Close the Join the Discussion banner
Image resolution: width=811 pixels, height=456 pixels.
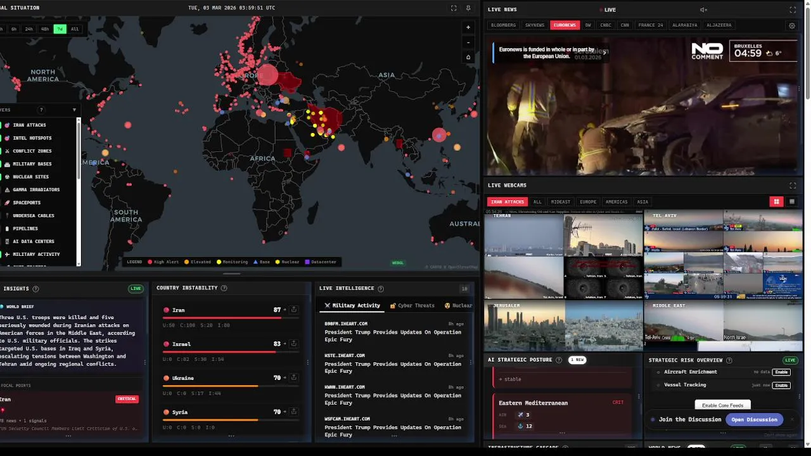point(791,419)
